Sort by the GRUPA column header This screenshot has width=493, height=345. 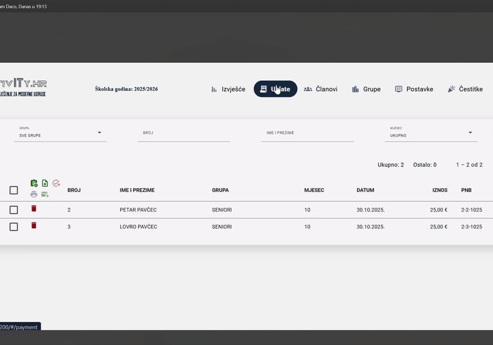point(220,190)
